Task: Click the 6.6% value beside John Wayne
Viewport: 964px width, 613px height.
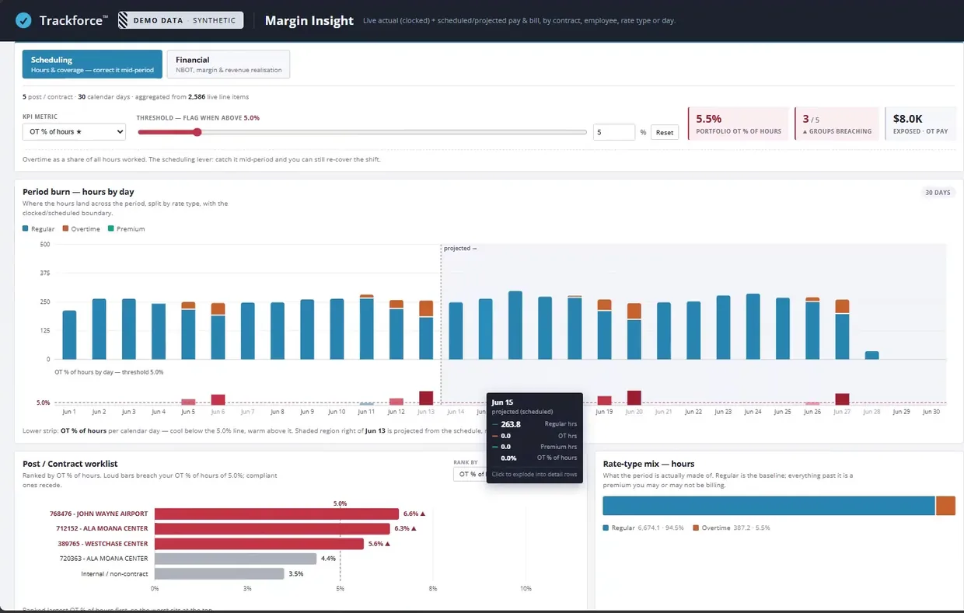Action: (412, 514)
